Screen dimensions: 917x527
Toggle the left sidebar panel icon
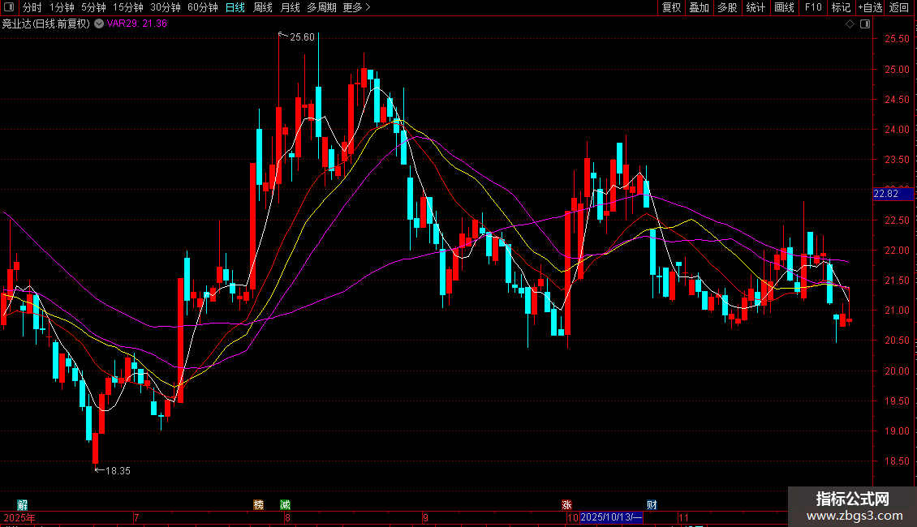click(9, 7)
